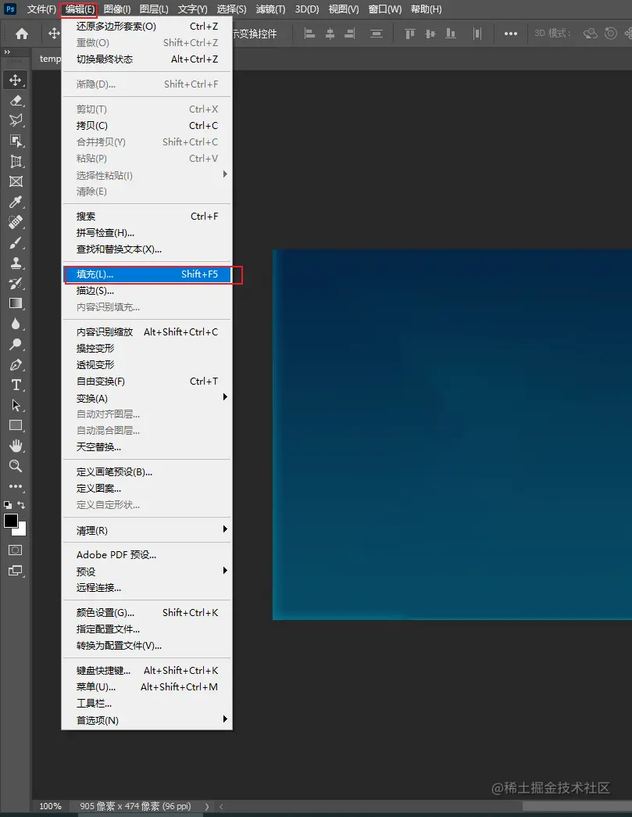Open the options bar more options ellipsis
Screen dimensions: 632x817
point(511,34)
